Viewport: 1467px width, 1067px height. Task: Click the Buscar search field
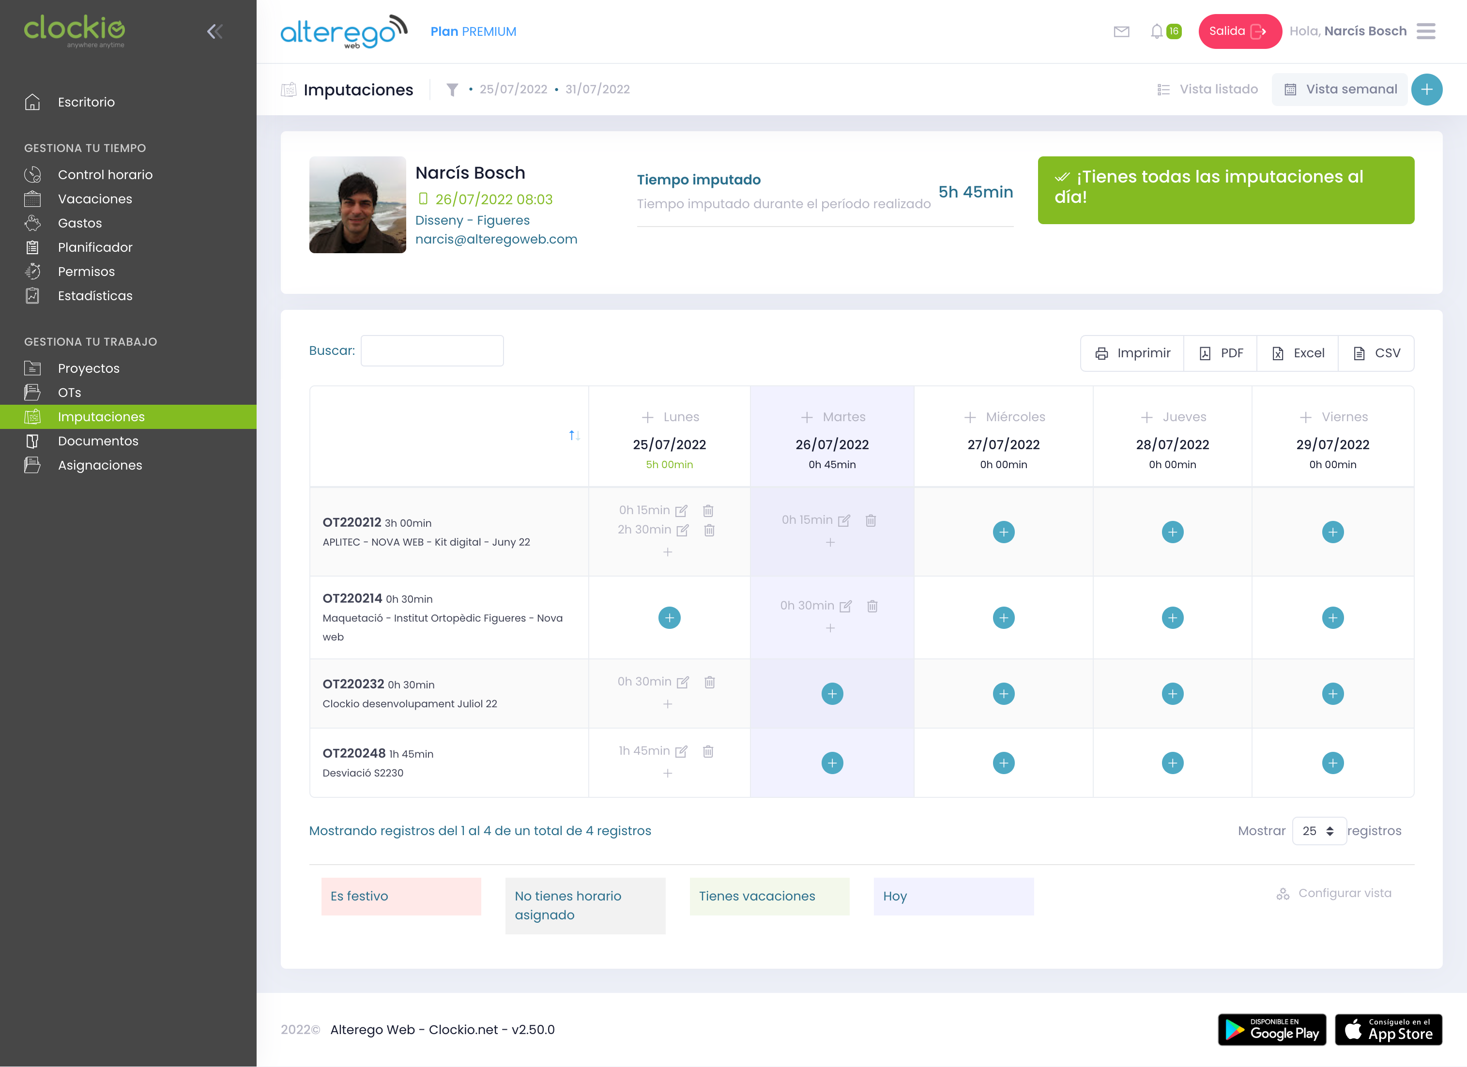click(x=432, y=351)
